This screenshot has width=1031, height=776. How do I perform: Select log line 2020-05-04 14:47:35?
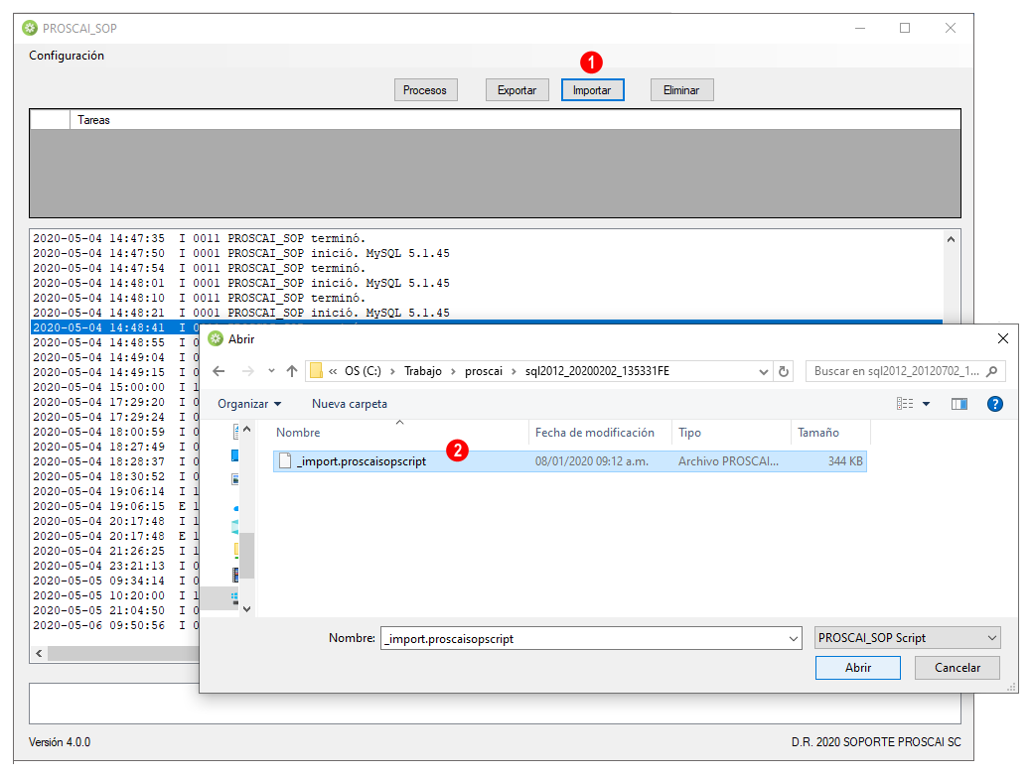pyautogui.click(x=488, y=238)
